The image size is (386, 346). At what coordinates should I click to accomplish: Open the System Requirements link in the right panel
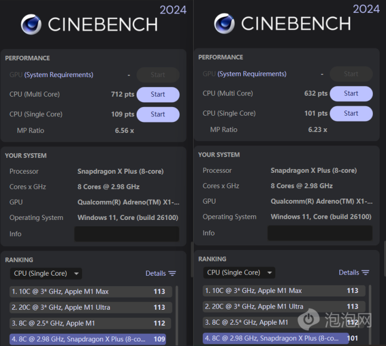click(252, 74)
